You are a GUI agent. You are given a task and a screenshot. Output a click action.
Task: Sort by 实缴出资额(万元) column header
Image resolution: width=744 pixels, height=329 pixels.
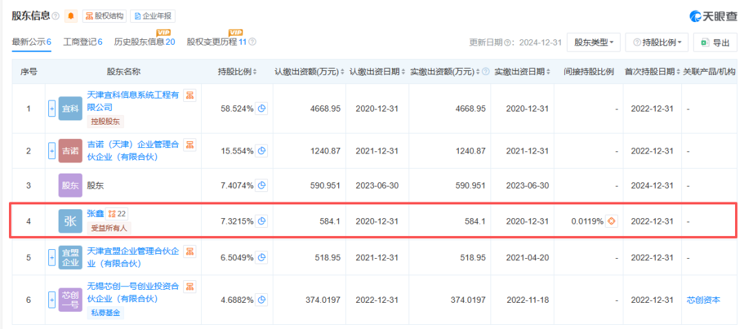pyautogui.click(x=445, y=72)
